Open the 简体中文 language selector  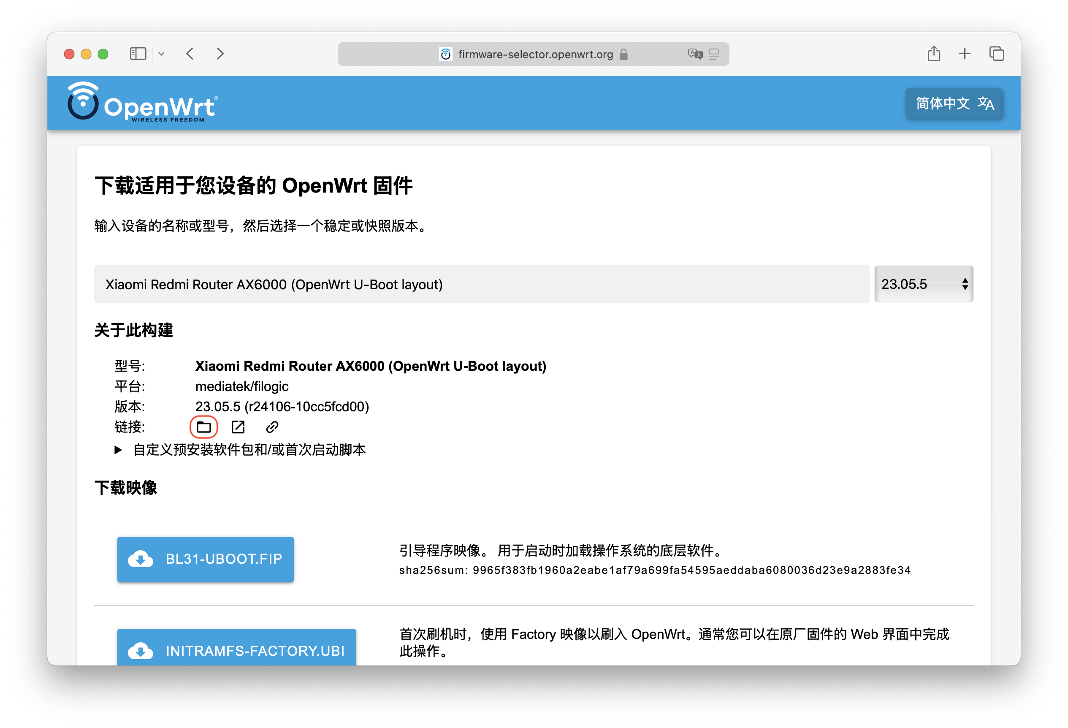tap(954, 103)
